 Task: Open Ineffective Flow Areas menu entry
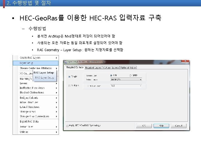pyautogui.click(x=36, y=88)
